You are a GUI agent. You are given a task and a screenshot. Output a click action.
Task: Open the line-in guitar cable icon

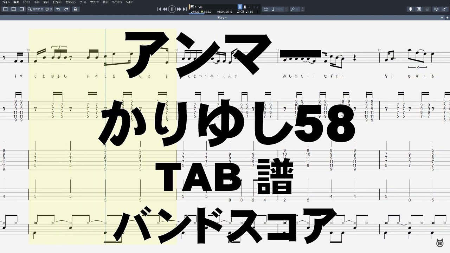coord(445,9)
